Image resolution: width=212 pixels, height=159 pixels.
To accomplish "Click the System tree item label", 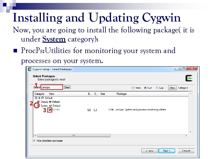I will coord(44,106).
